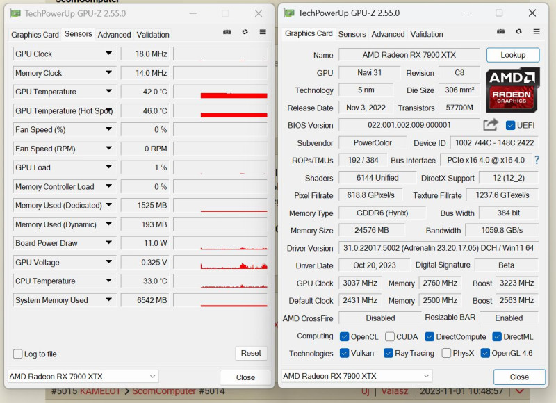
Task: Toggle the Ray Tracing checkbox
Action: (389, 353)
